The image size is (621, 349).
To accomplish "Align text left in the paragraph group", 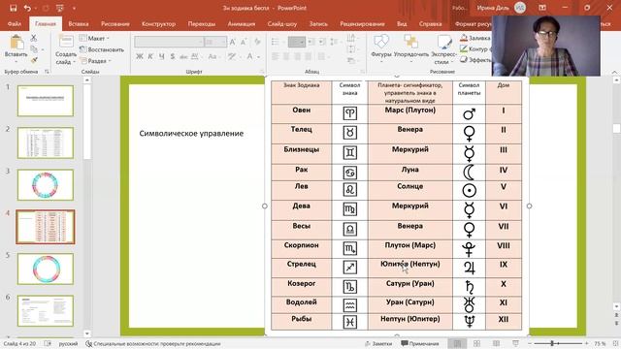I will pos(276,57).
